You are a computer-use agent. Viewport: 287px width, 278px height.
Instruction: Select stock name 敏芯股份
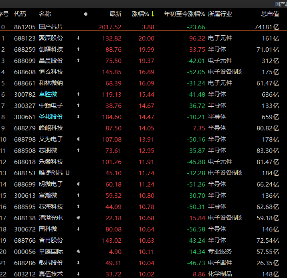[x=51, y=263]
